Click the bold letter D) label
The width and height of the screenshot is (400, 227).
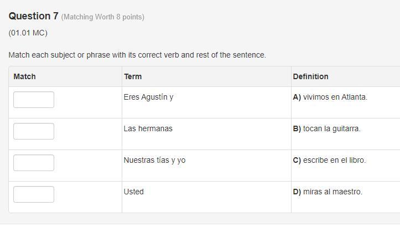tap(297, 192)
